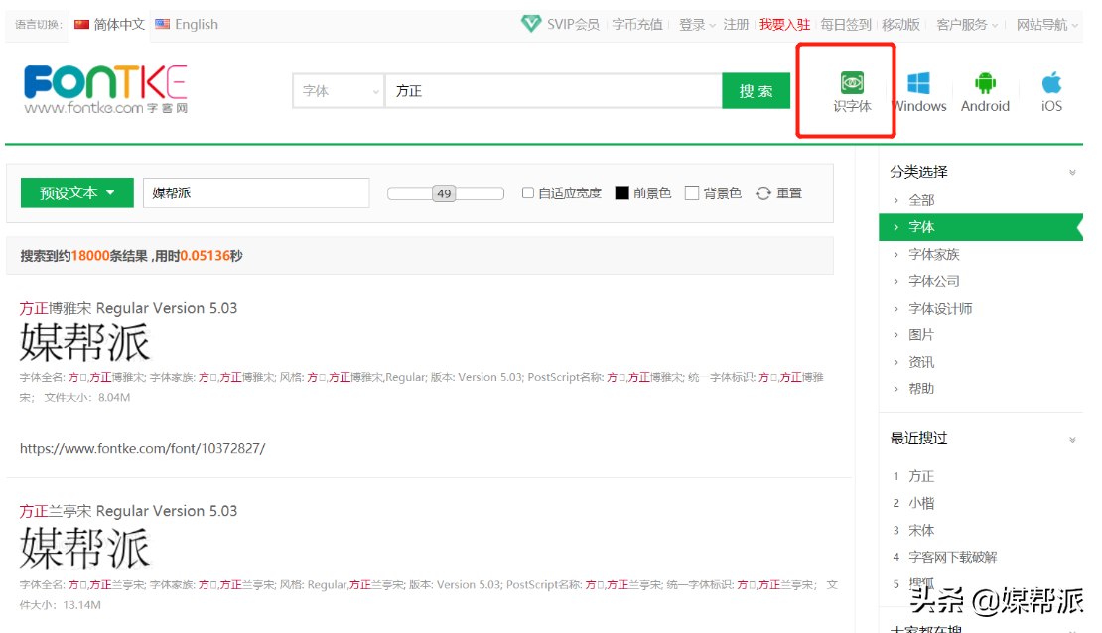Select 字体公司 category

(x=933, y=281)
